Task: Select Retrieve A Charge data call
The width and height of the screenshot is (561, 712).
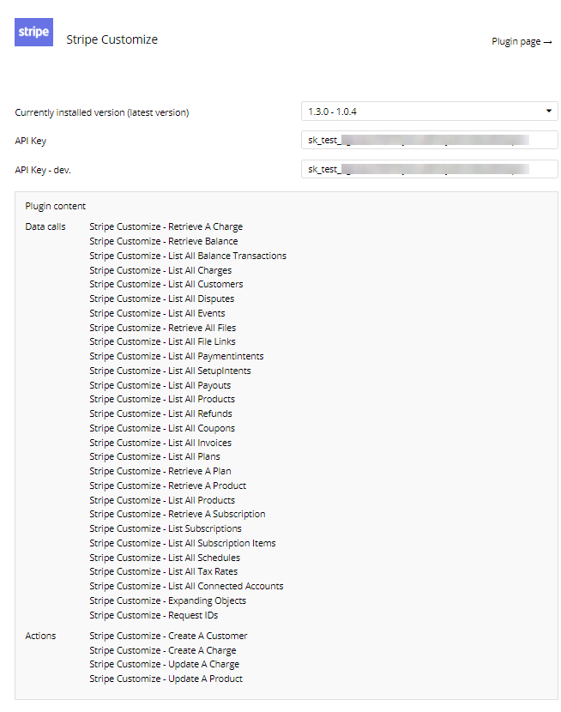Action: (x=166, y=226)
